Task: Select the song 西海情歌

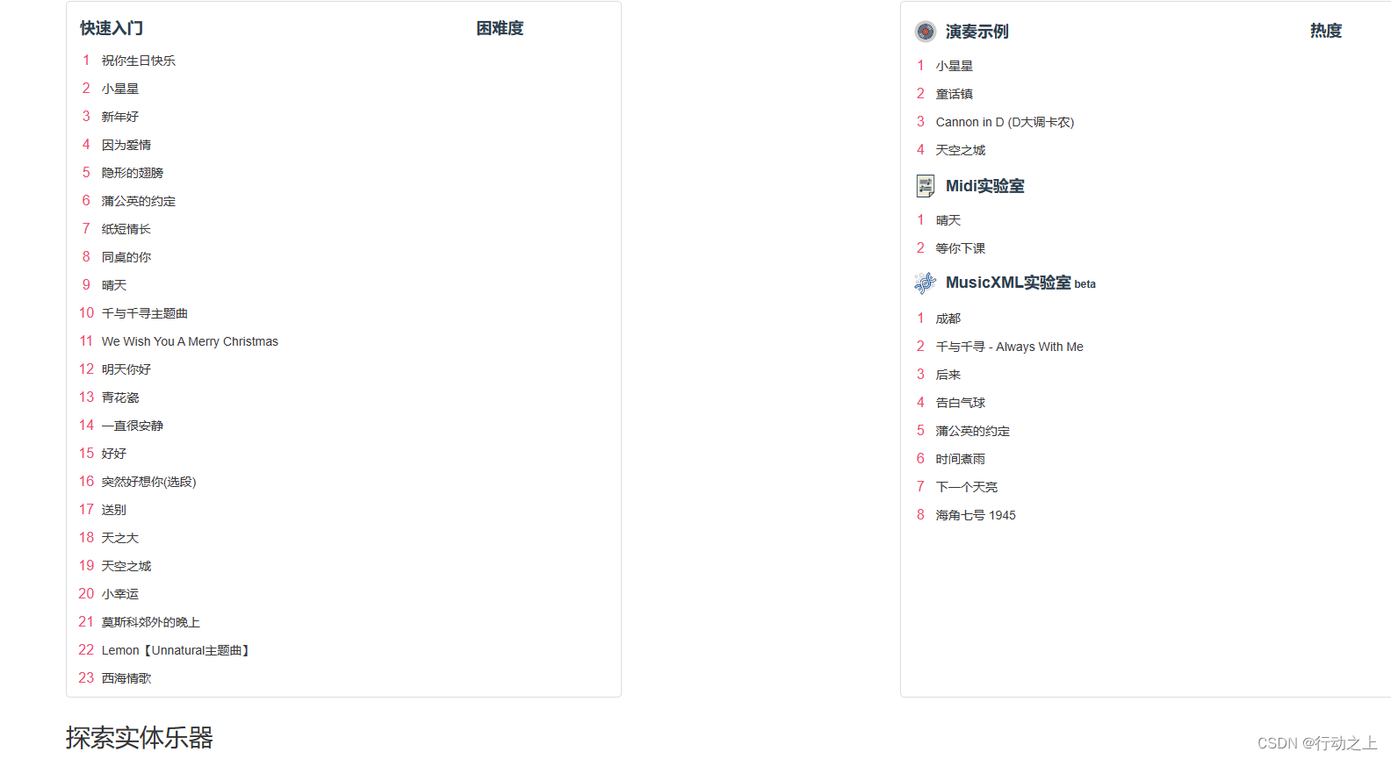Action: pos(126,678)
